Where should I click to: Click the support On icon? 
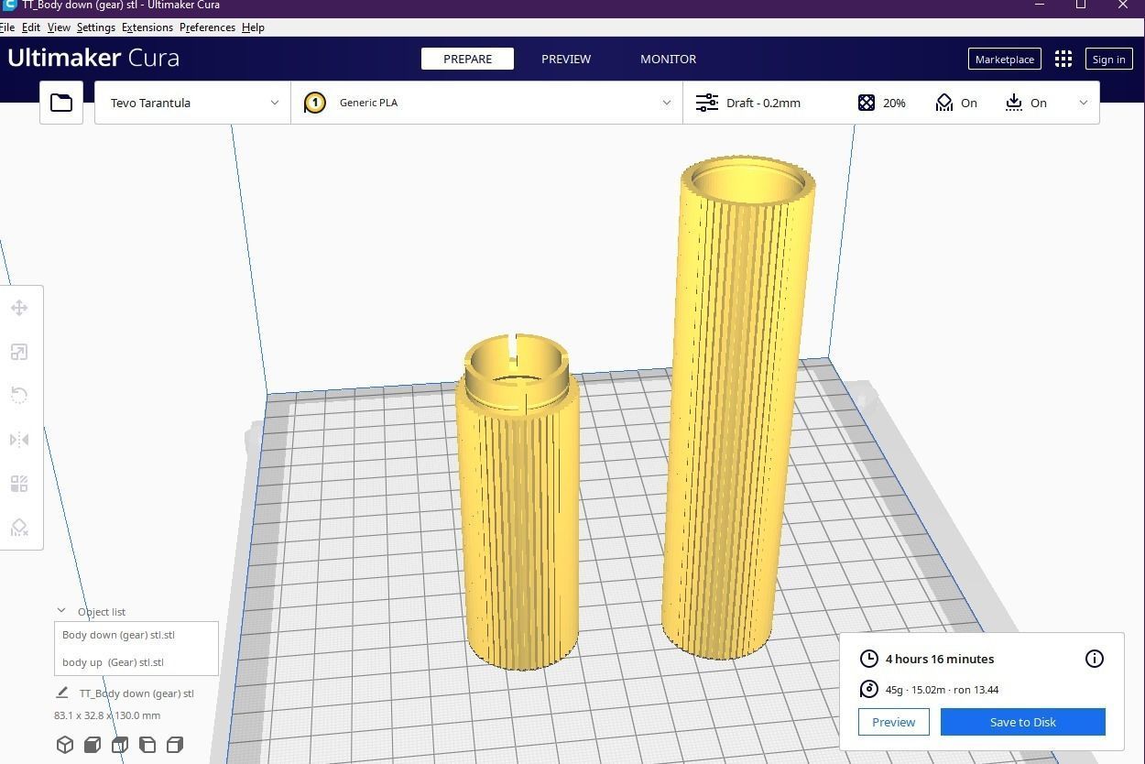point(944,103)
